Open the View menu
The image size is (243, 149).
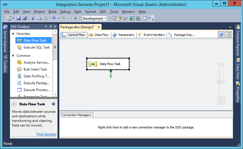[26, 12]
